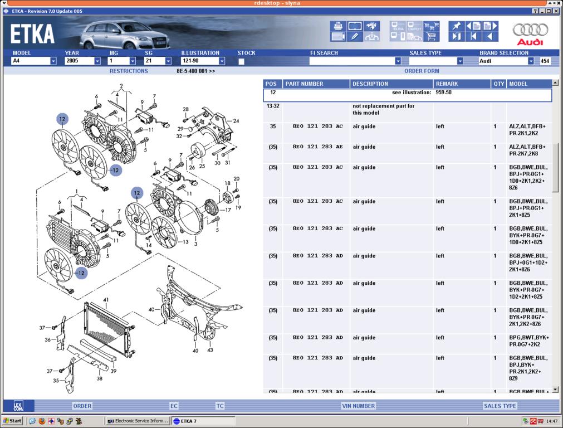Image resolution: width=563 pixels, height=428 pixels.
Task: Click the printer icon in toolbar
Action: [x=338, y=26]
